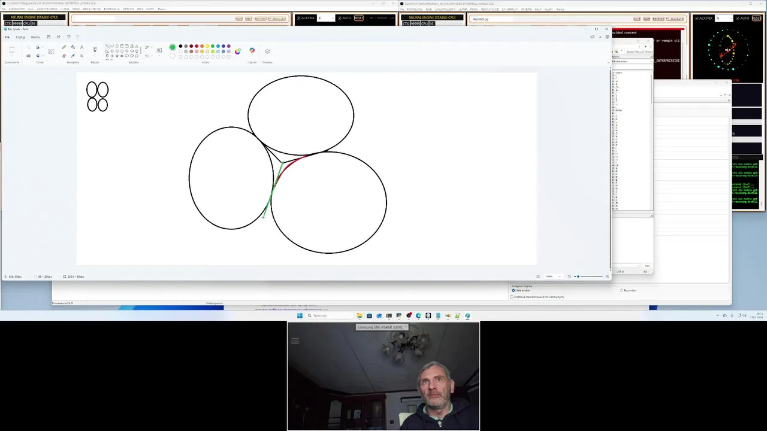The width and height of the screenshot is (767, 431).
Task: Select the Little endian radio button
Action: [514, 290]
